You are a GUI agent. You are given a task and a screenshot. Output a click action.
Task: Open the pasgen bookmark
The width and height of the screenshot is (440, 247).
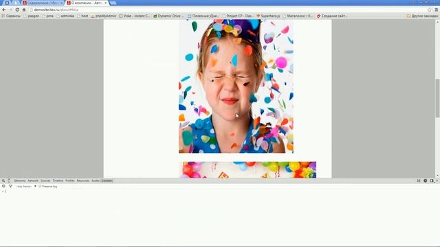point(31,16)
